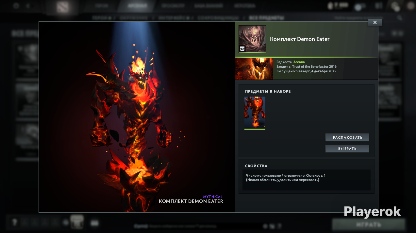Switch to the ВСЕ ПРЕДМЕТЫ sub-tab

266,18
